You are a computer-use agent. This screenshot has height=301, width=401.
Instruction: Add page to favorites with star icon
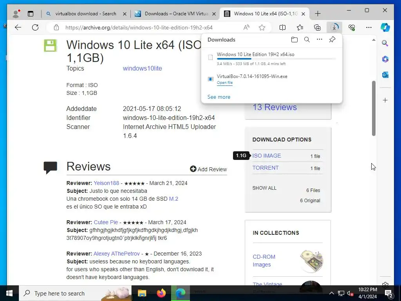click(x=262, y=27)
